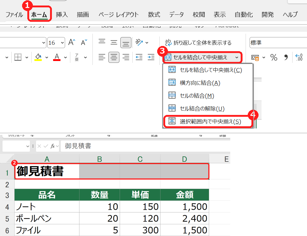Increase font size with large A icon
This screenshot has height=236, width=307.
pyautogui.click(x=72, y=42)
